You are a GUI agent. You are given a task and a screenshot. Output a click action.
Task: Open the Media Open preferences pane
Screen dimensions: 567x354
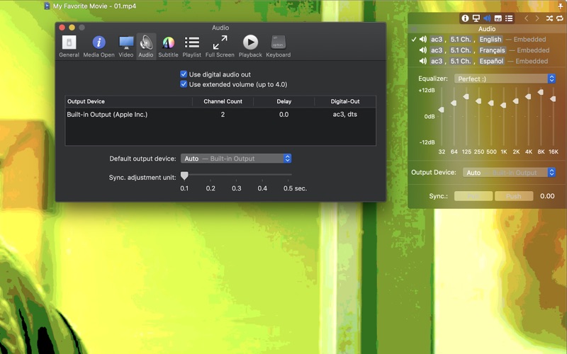pyautogui.click(x=99, y=45)
